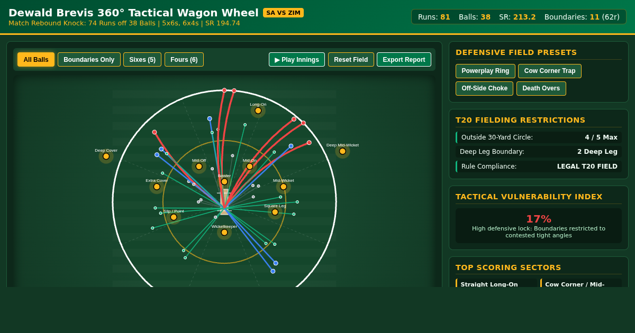Screen dimensions: 635x333
Task: Select the Square Leg fielder marker
Action: [x=275, y=212]
